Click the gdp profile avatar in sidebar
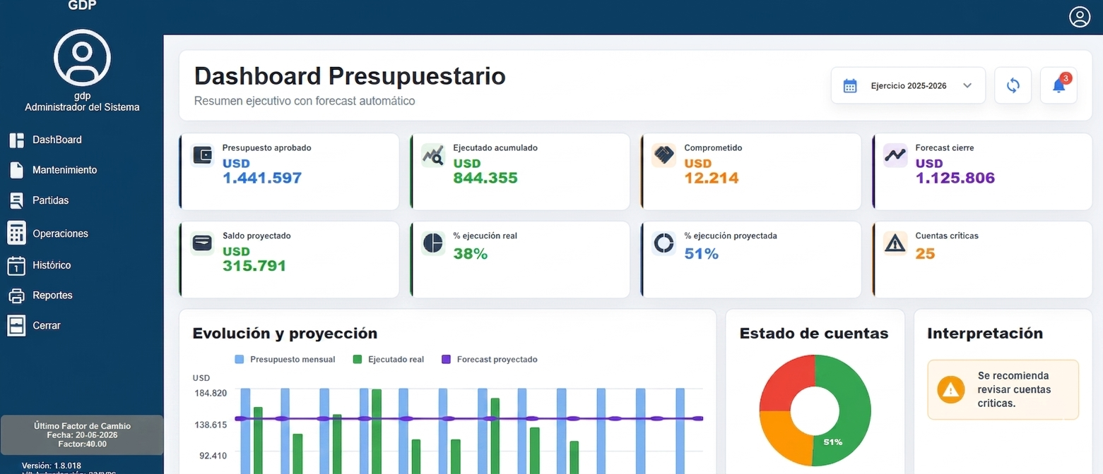1103x474 pixels. coord(82,58)
